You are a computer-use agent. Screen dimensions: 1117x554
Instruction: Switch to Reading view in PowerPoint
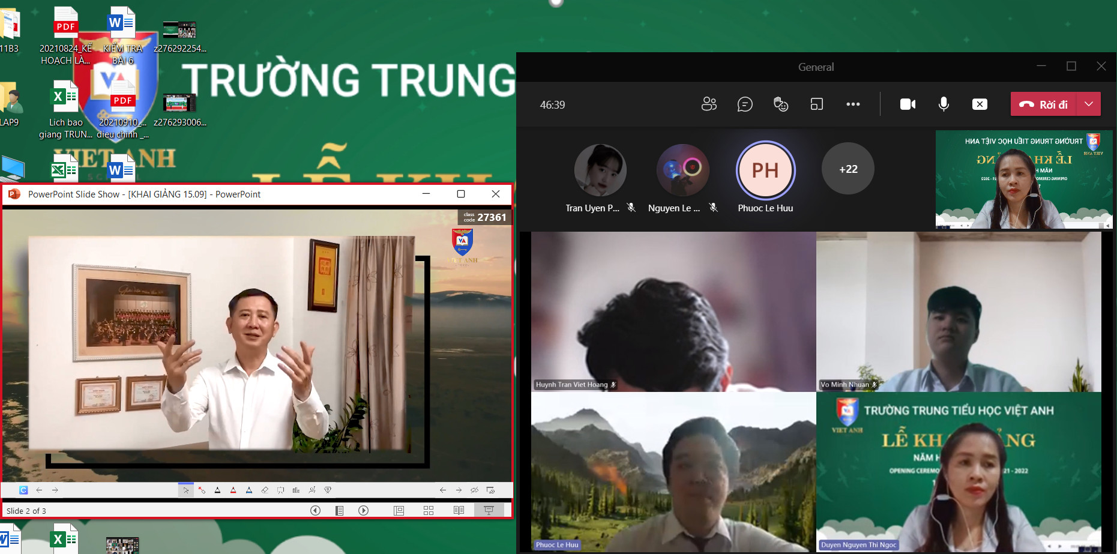click(459, 510)
